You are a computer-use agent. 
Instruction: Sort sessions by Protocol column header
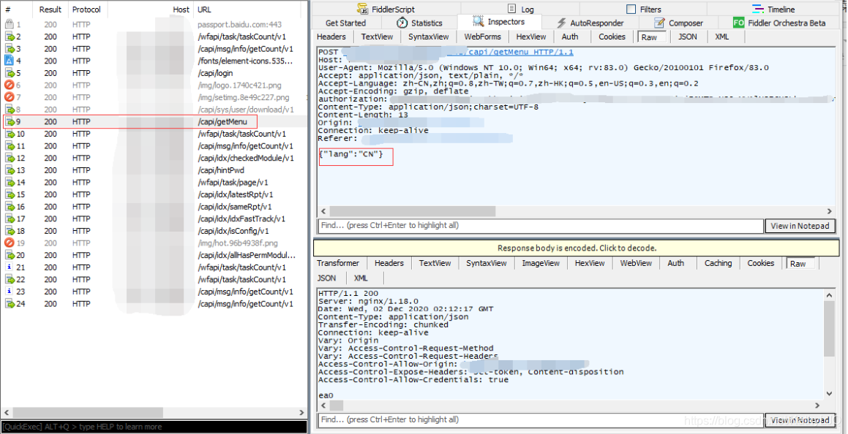pos(86,9)
